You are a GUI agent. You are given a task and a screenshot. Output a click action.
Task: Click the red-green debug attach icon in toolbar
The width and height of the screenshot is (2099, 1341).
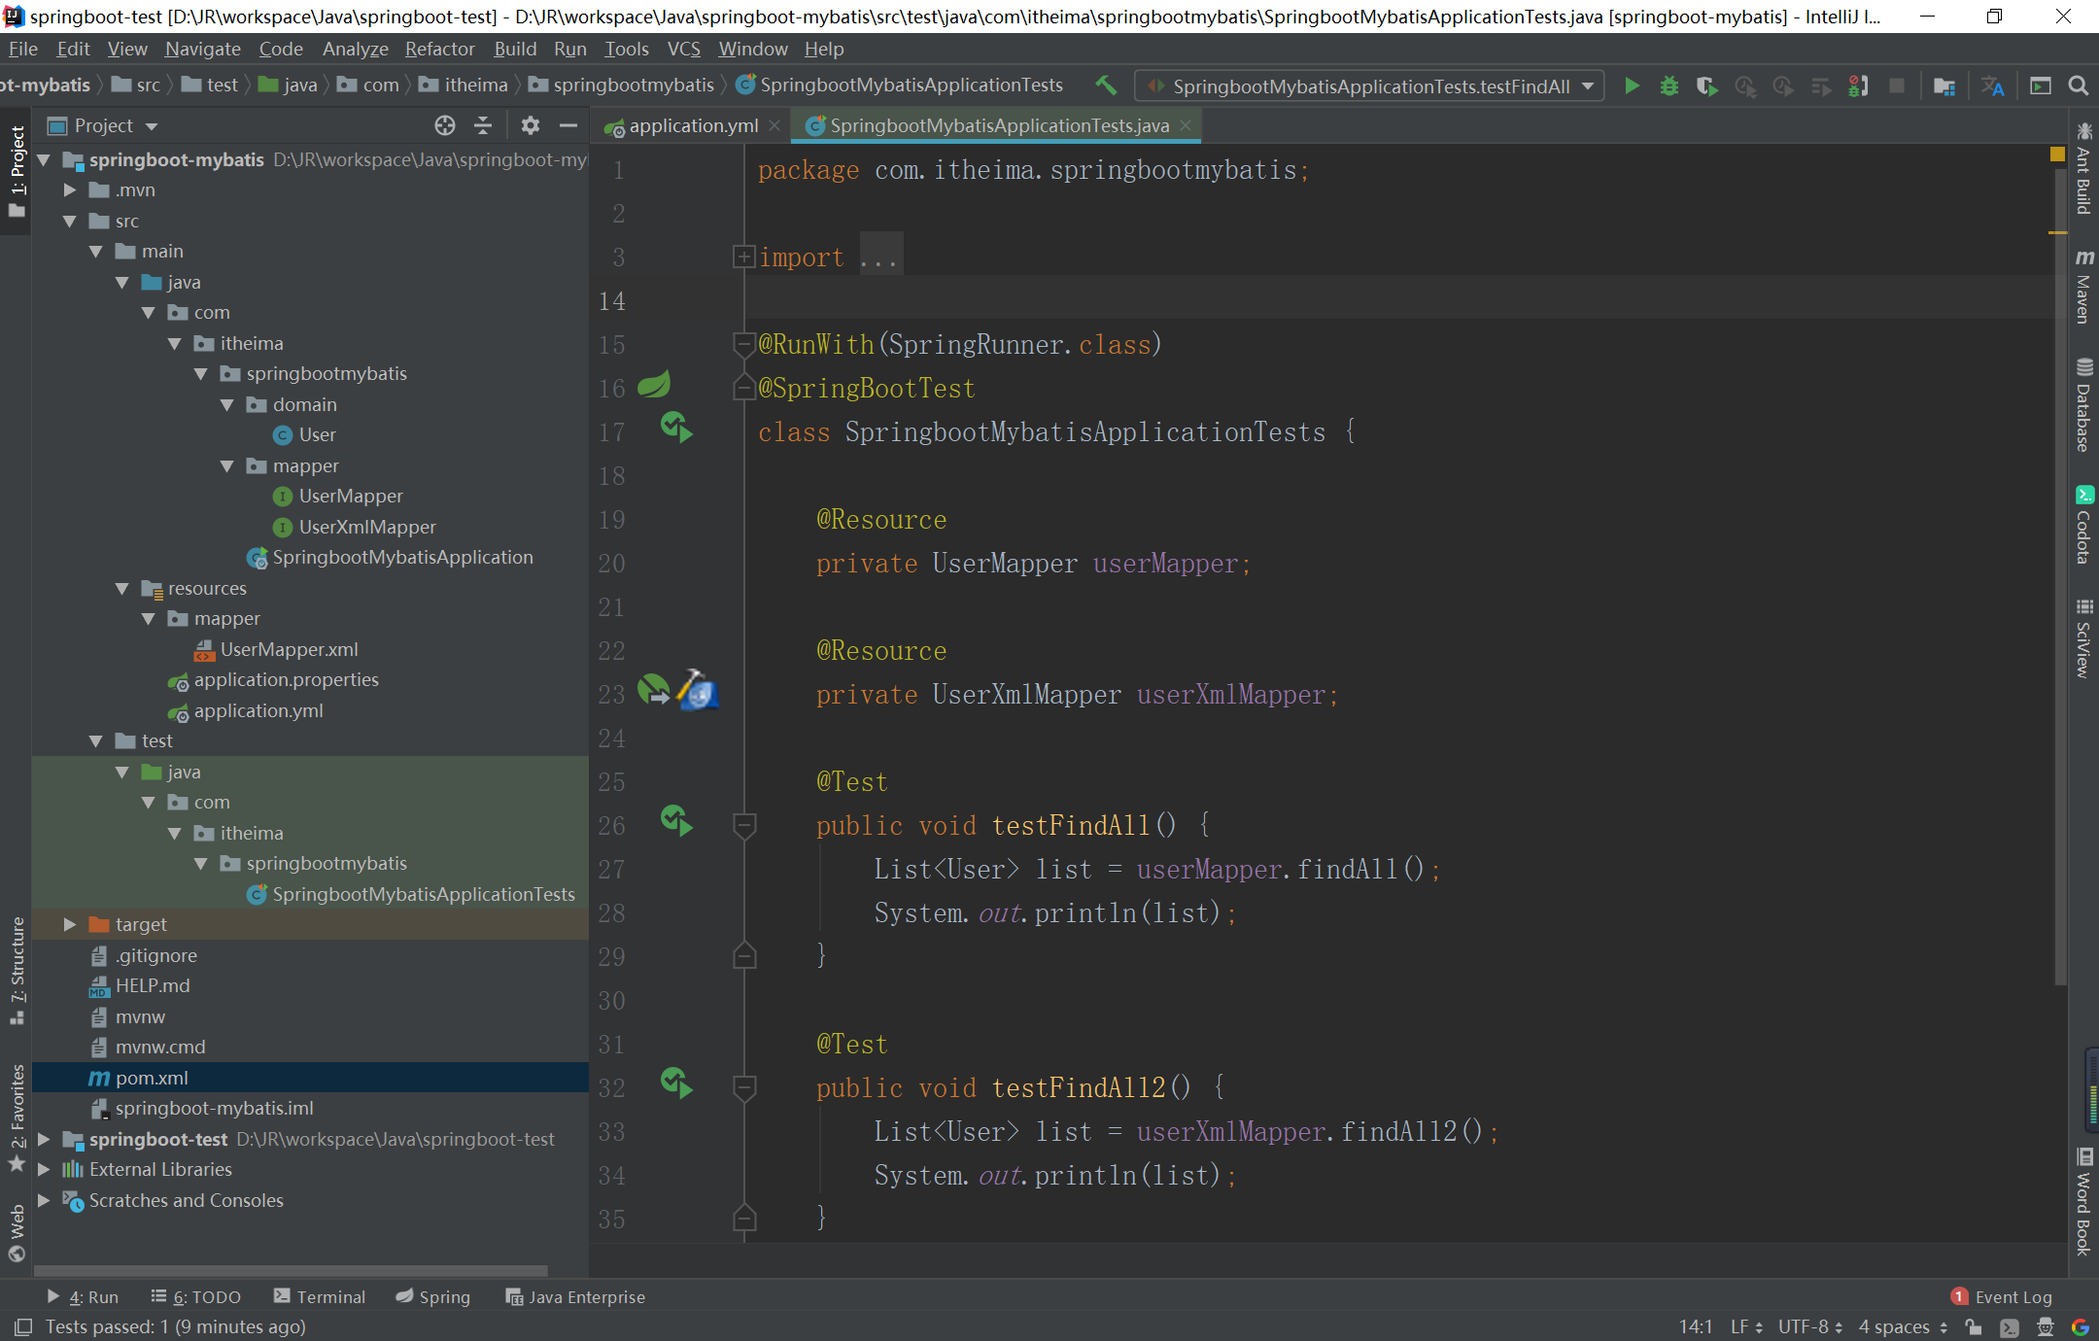[1859, 86]
